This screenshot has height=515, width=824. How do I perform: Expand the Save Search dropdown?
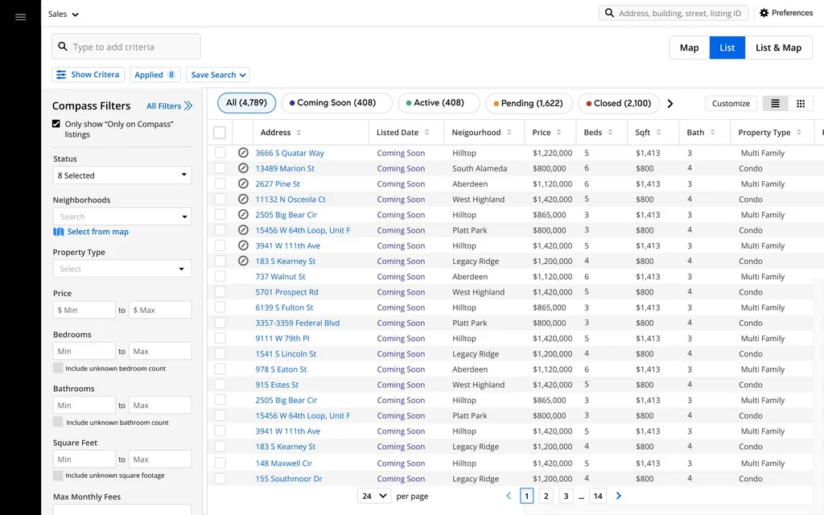point(218,75)
